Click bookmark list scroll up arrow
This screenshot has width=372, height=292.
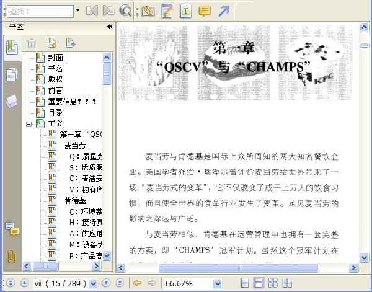(107, 57)
